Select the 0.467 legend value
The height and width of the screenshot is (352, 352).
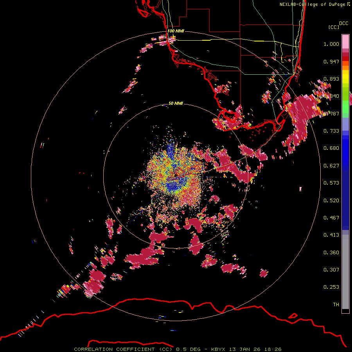tap(331, 218)
